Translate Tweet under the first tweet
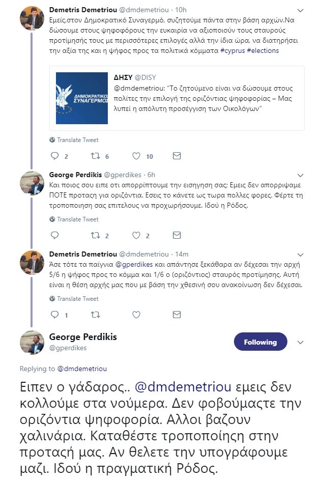 coord(77,140)
